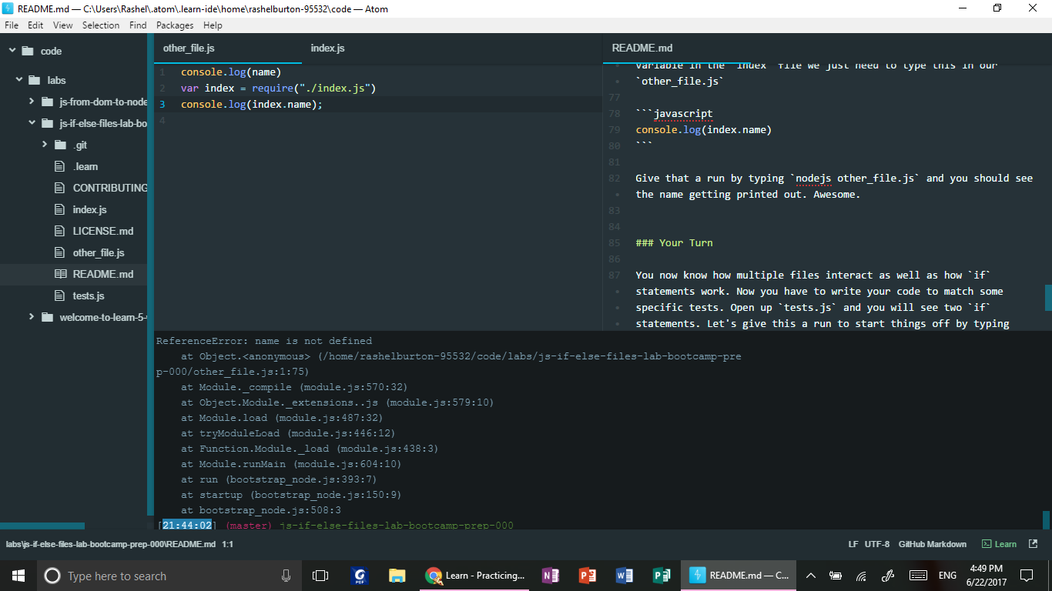Collapse the js-if-else-files-lab folder chevron
1052x591 pixels.
(32, 123)
